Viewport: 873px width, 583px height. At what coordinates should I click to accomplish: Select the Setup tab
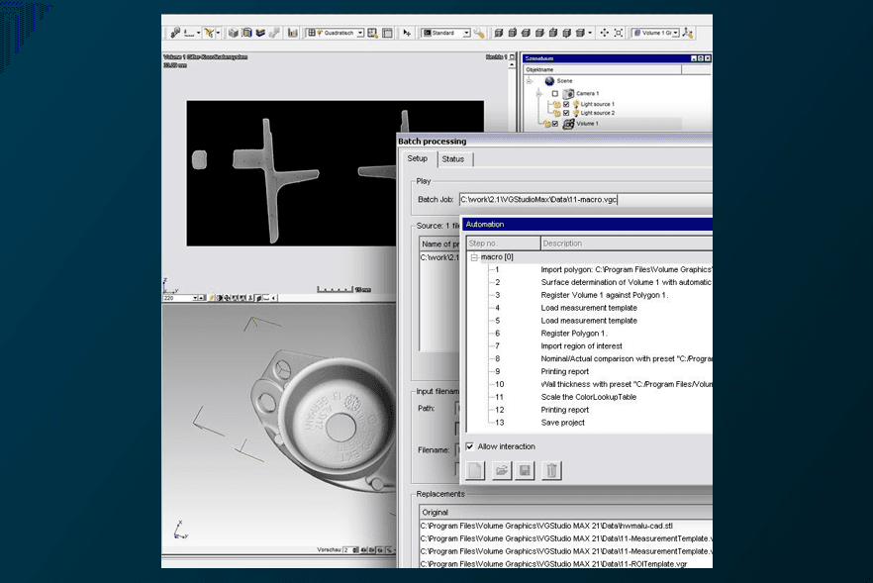coord(418,159)
